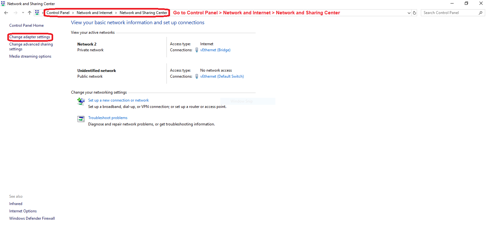Refresh the Network and Sharing Center view
Viewport: 489px width, 227px height.
(414, 13)
